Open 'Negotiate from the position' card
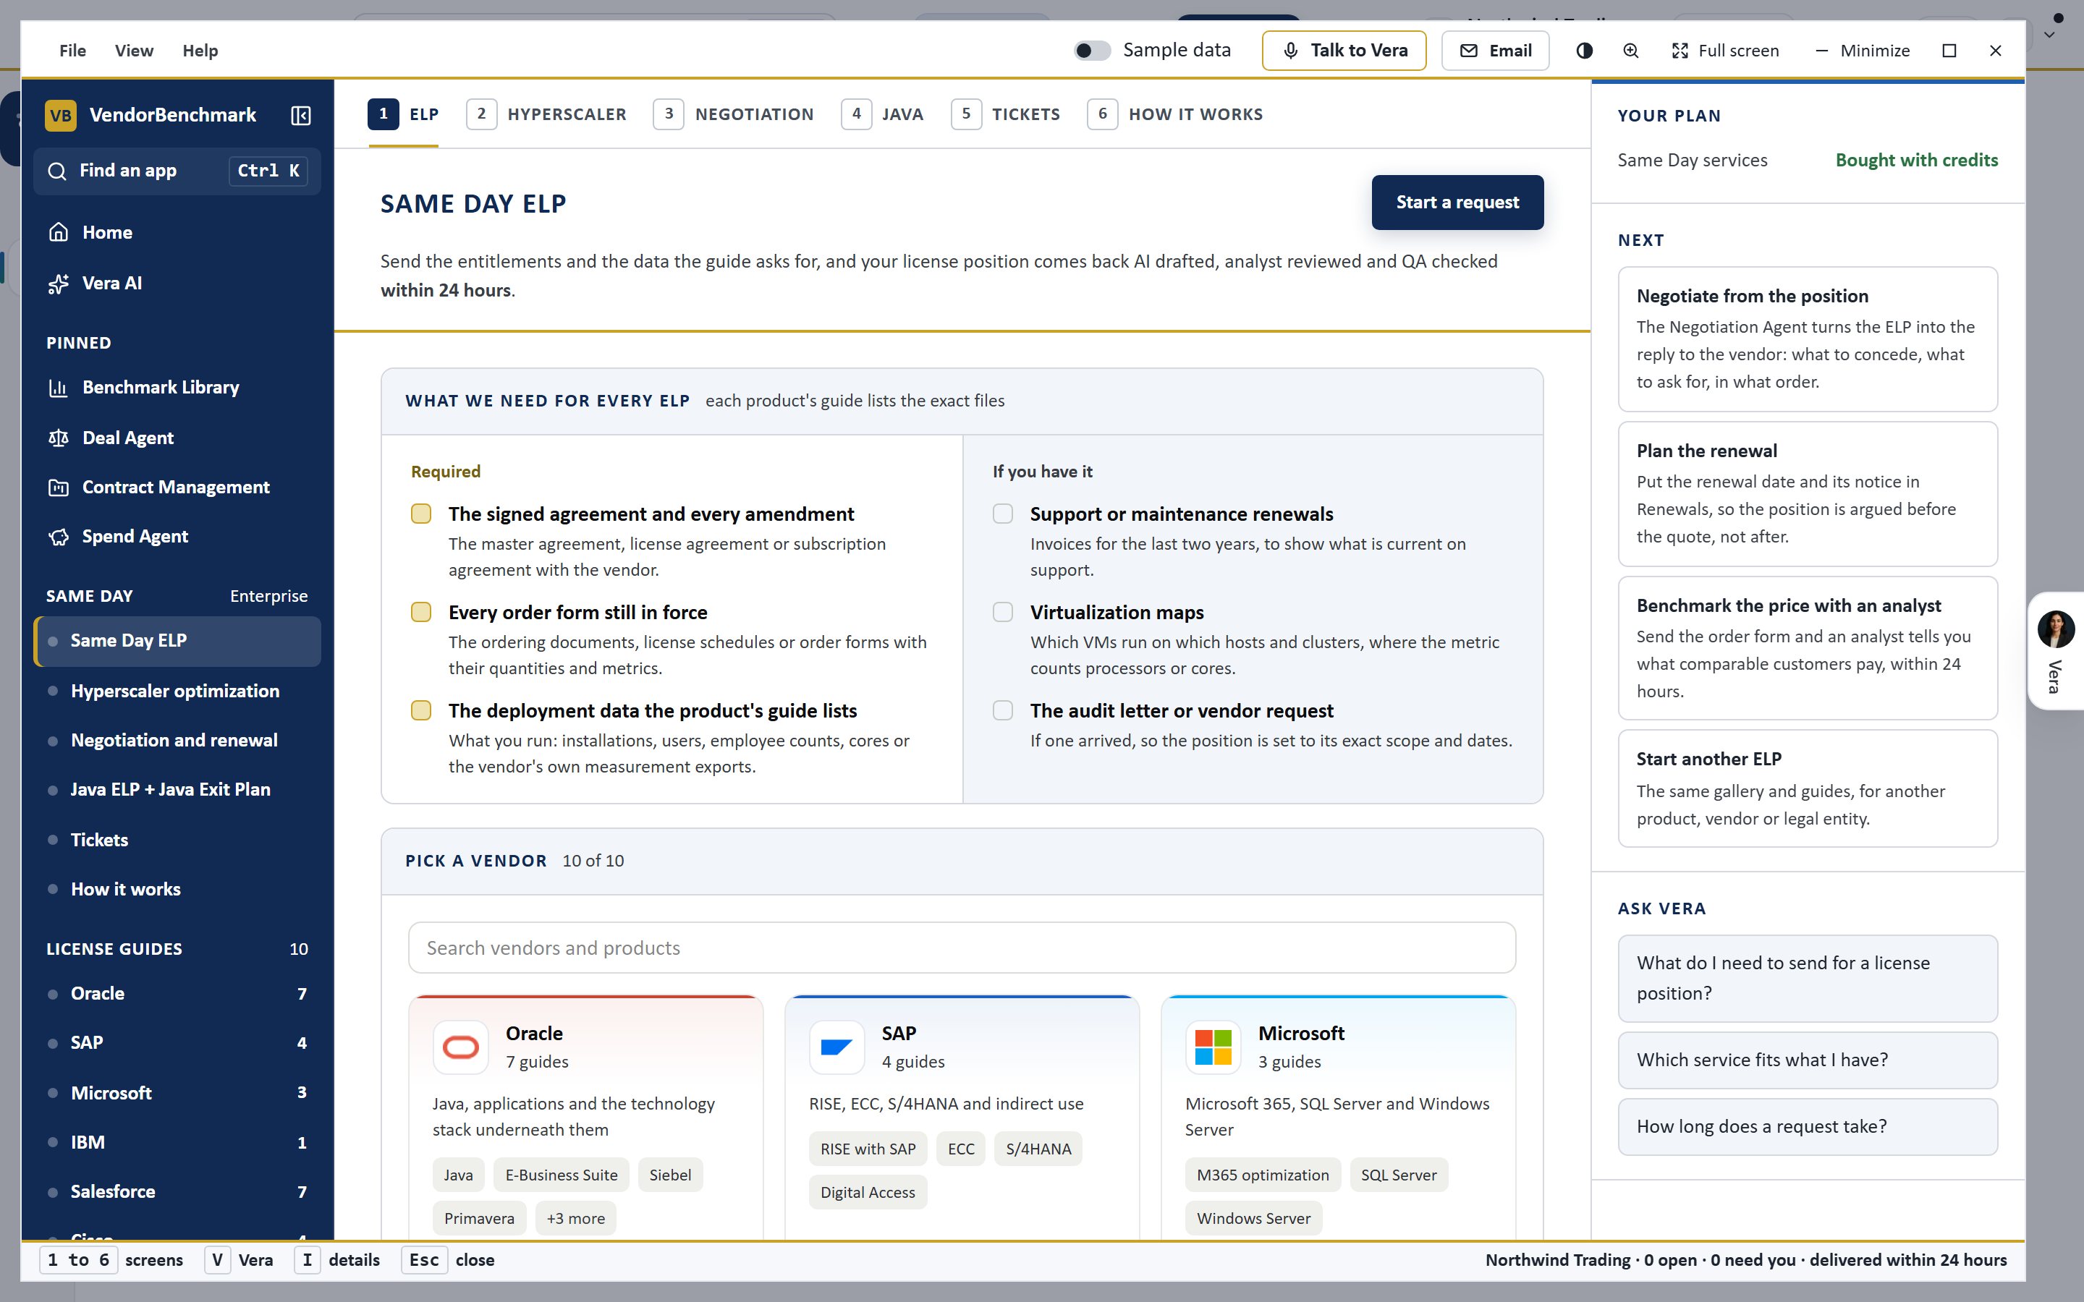The image size is (2084, 1302). pos(1808,339)
